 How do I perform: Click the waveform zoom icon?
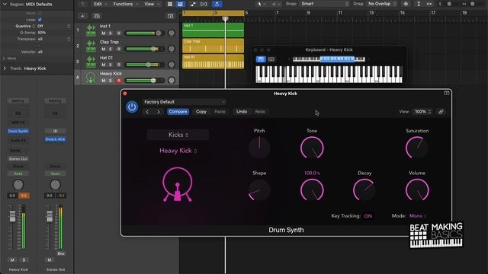coord(406,4)
